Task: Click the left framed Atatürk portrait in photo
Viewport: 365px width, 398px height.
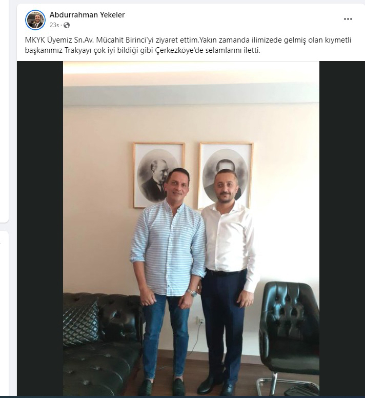Action: [159, 175]
